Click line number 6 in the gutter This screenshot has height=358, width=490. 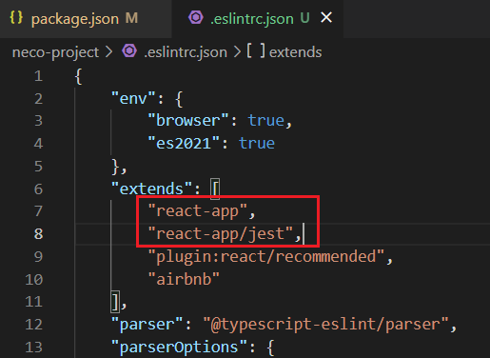[x=38, y=189]
